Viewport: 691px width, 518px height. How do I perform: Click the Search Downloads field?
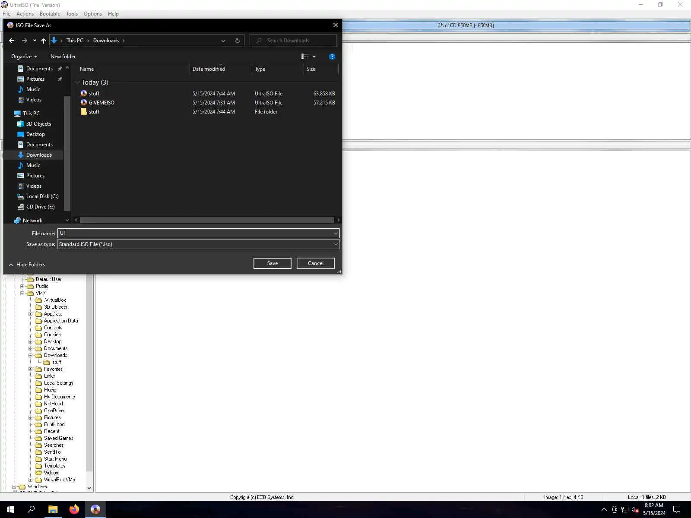[293, 41]
